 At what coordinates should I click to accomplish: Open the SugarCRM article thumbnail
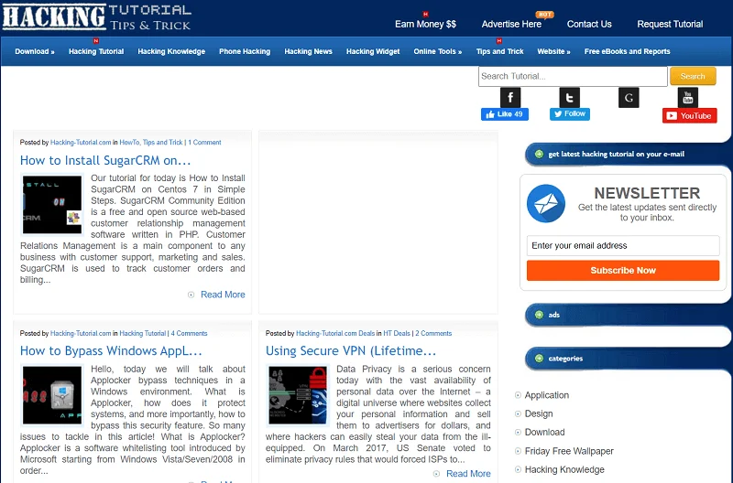click(52, 204)
